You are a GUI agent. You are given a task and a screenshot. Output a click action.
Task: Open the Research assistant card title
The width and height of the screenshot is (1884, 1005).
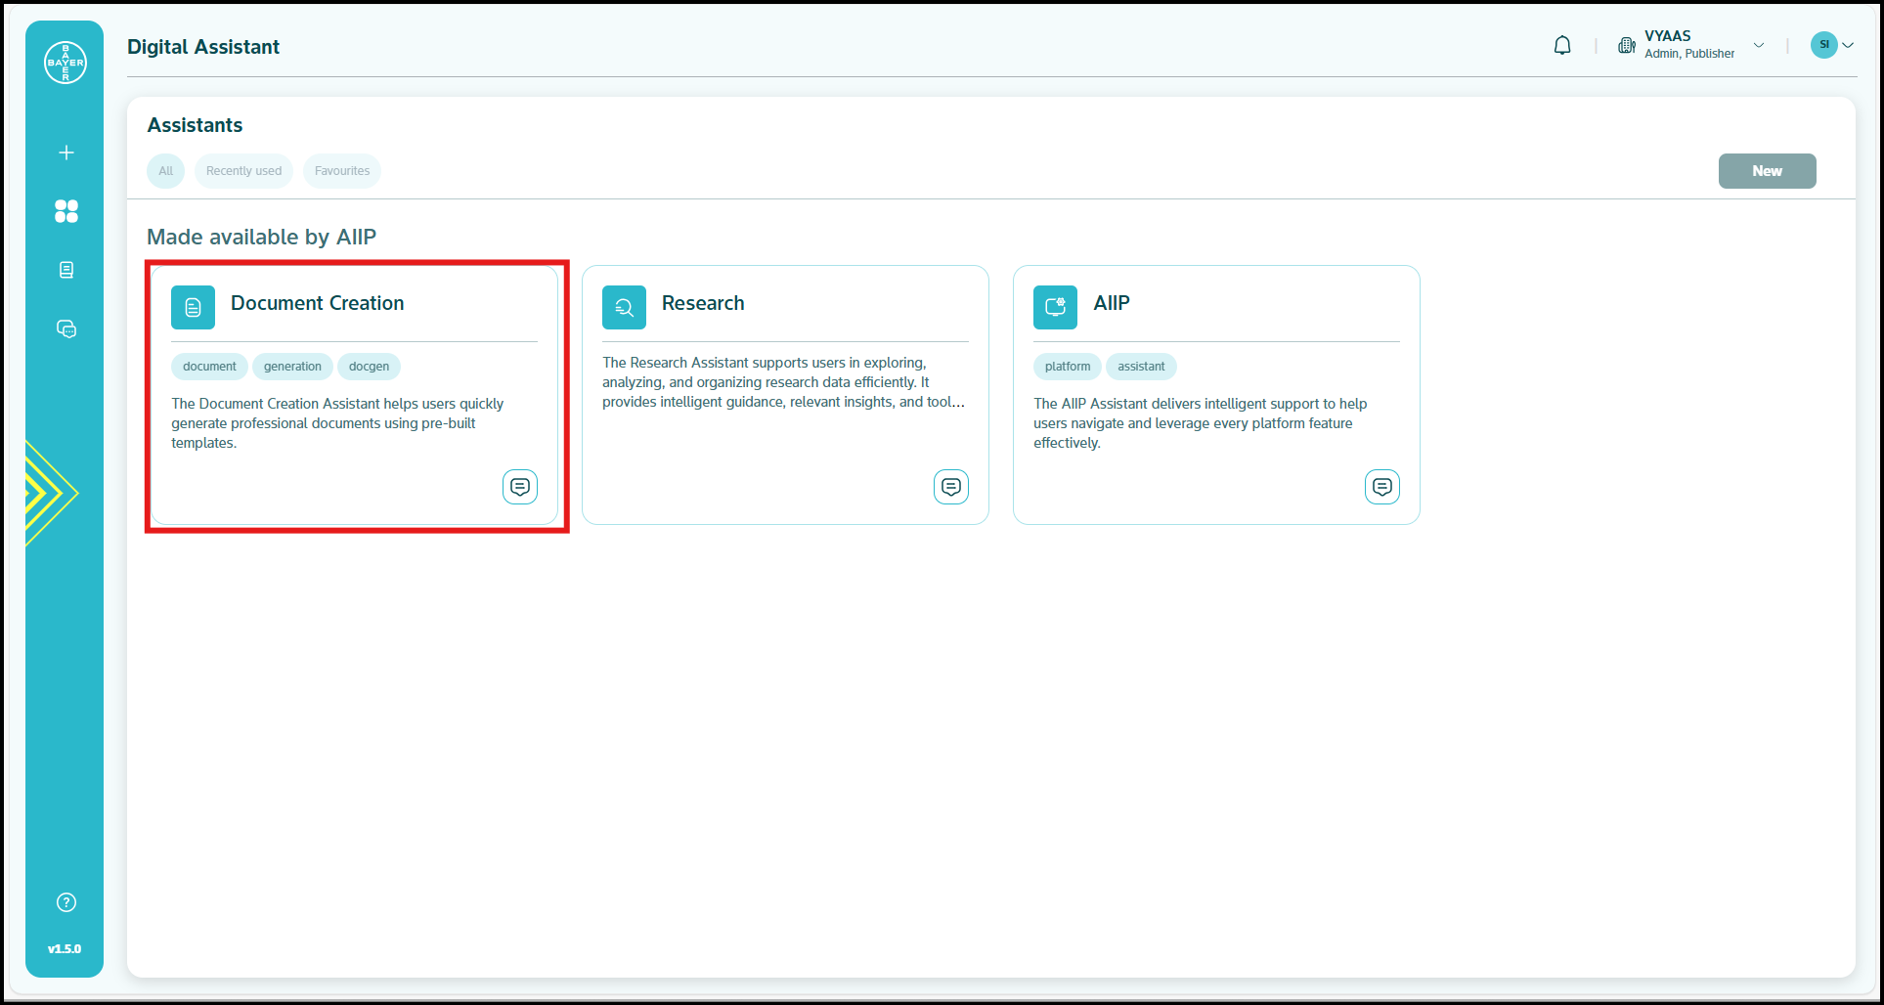click(703, 303)
